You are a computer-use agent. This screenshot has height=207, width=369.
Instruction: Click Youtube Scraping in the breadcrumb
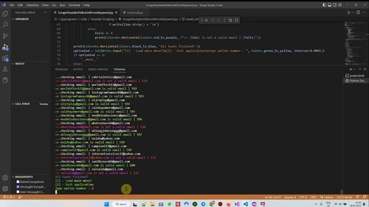(102, 19)
